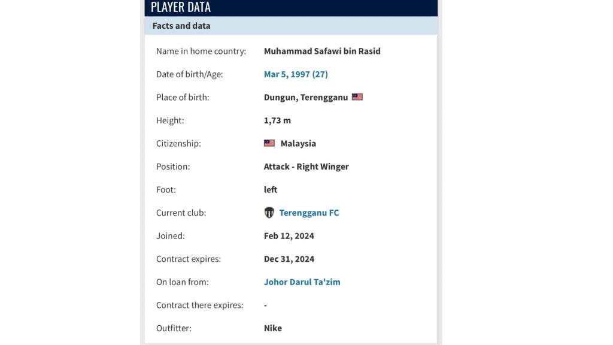Click the Malaysia flag beside Dungun, Terengganu
Screen dimensions: 613x345
pyautogui.click(x=357, y=96)
